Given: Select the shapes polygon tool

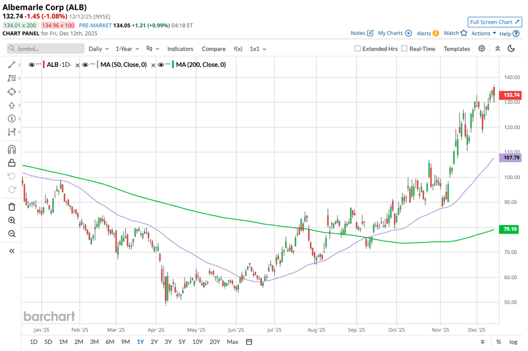Looking at the screenshot, I should tap(12, 91).
